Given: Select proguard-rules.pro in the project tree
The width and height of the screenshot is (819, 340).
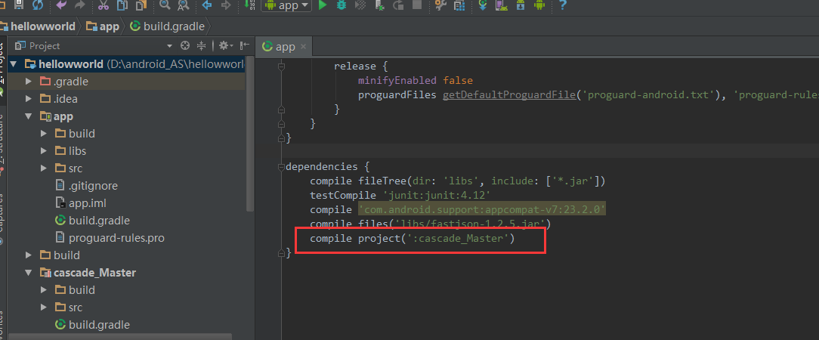Looking at the screenshot, I should coord(116,238).
